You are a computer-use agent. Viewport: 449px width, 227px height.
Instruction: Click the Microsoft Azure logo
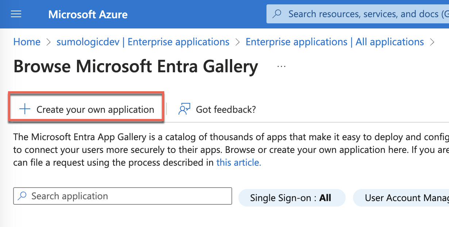coord(88,14)
